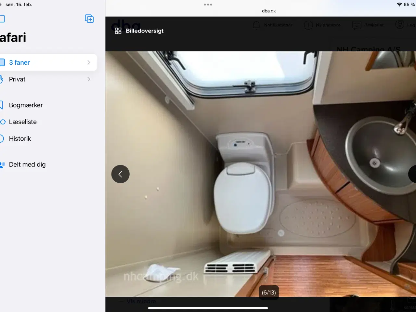Expand the Privat tab group chevron
Viewport: 416px width, 312px height.
(x=89, y=79)
